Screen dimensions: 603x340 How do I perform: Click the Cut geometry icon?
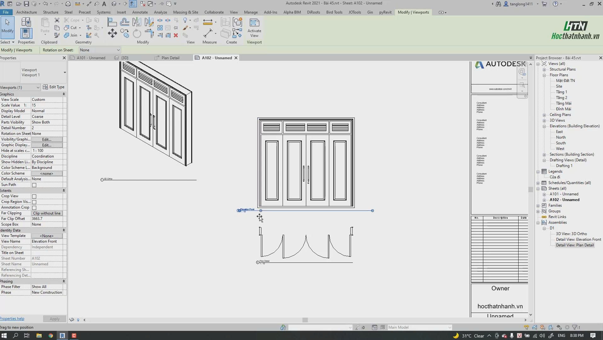66,28
